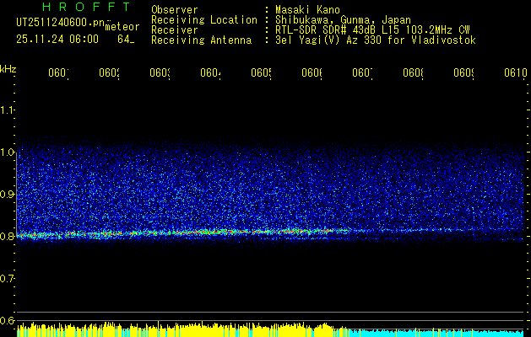This screenshot has width=531, height=337.
Task: Click the cyan signal level bar graph
Action: 436,333
